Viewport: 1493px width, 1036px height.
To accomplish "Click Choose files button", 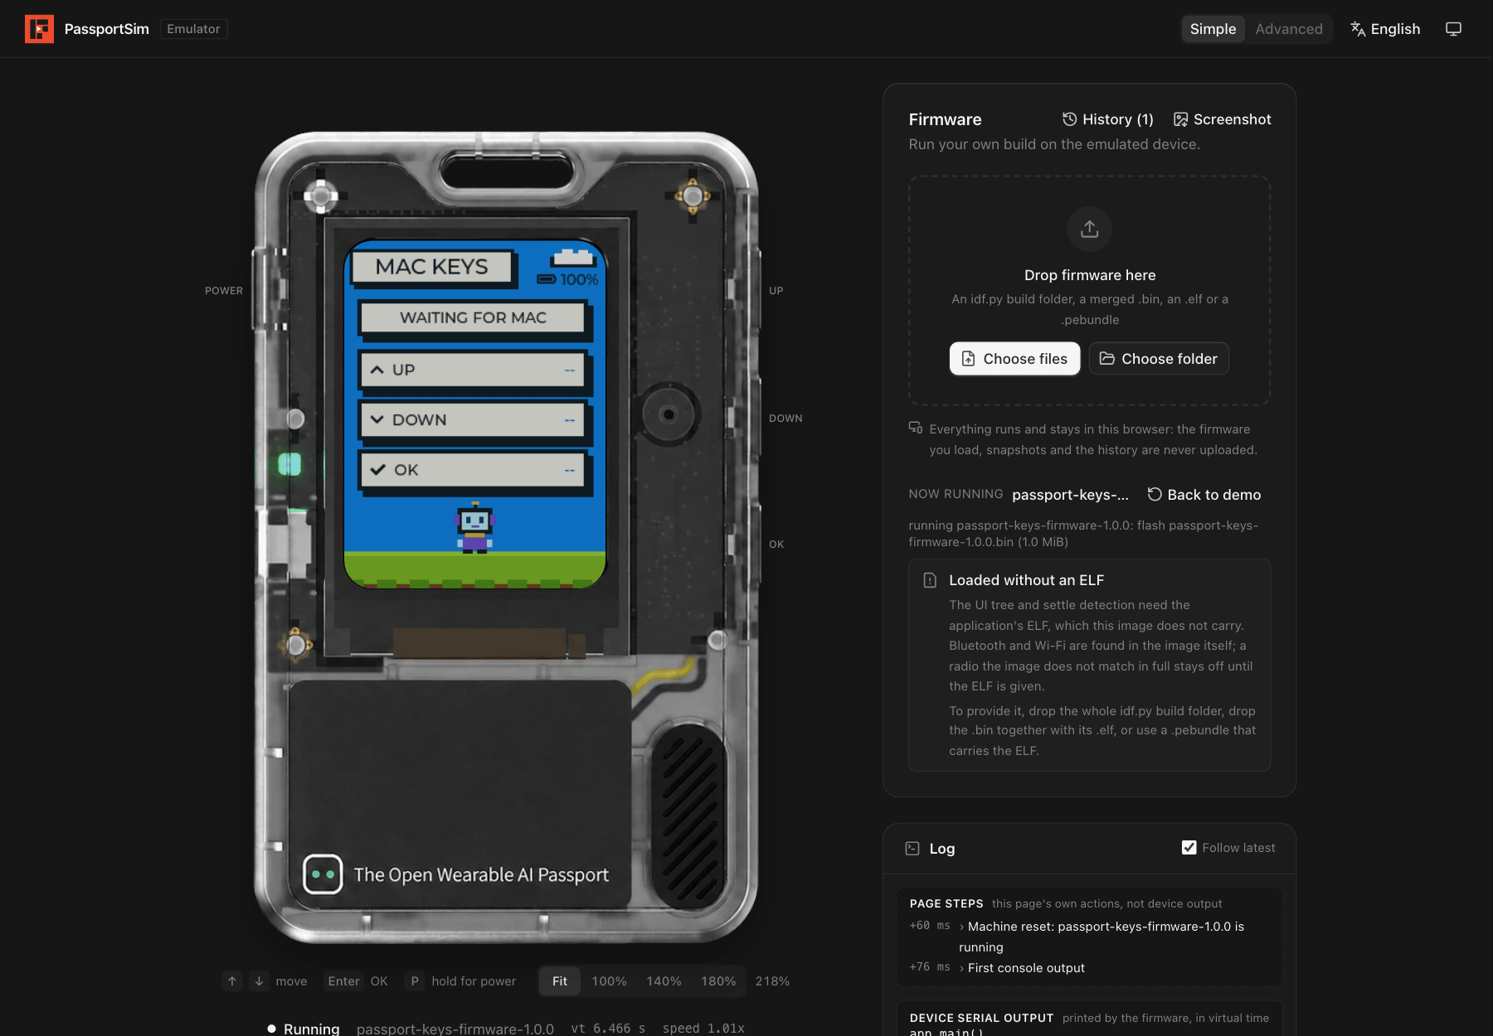I will 1014,359.
